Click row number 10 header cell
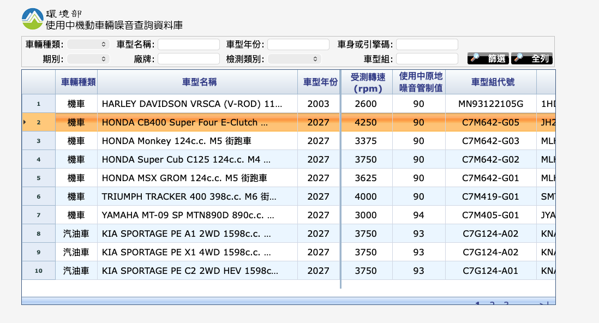The height and width of the screenshot is (323, 599). (x=39, y=271)
